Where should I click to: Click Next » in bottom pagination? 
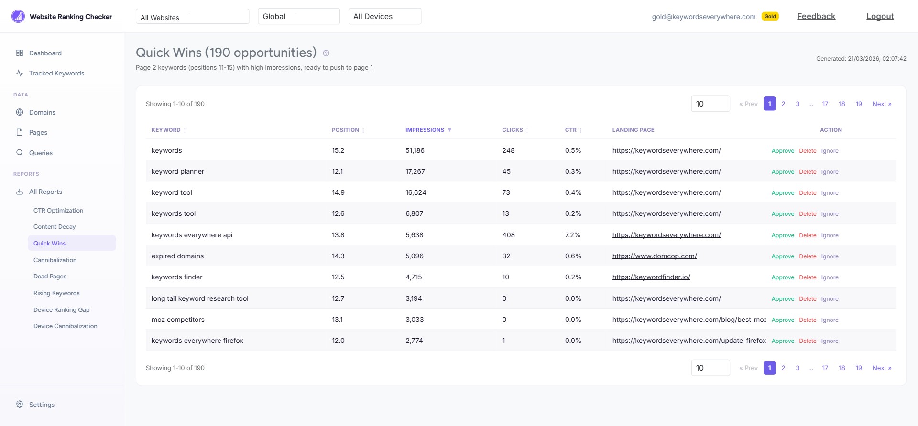[882, 368]
